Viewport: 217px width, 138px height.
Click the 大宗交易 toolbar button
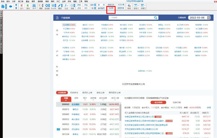pos(121,5)
